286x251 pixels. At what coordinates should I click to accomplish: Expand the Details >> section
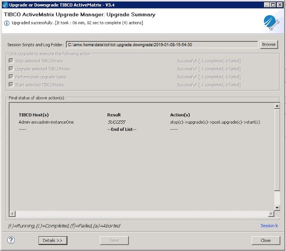click(53, 240)
